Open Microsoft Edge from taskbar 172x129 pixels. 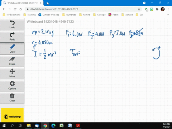click(53, 126)
